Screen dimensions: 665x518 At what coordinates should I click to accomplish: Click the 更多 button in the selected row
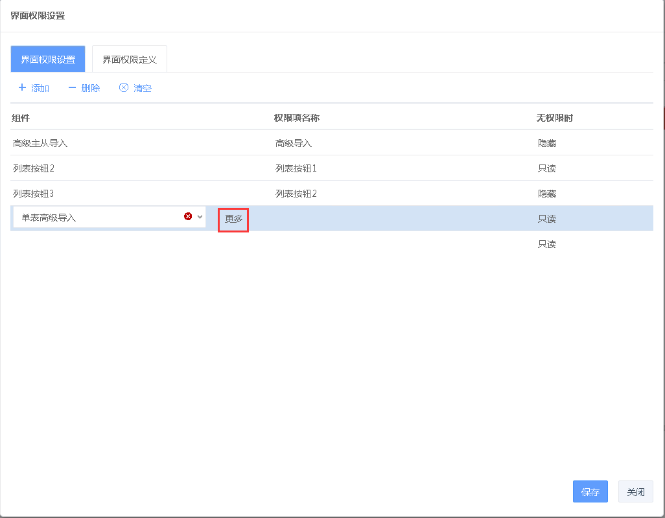click(x=233, y=219)
